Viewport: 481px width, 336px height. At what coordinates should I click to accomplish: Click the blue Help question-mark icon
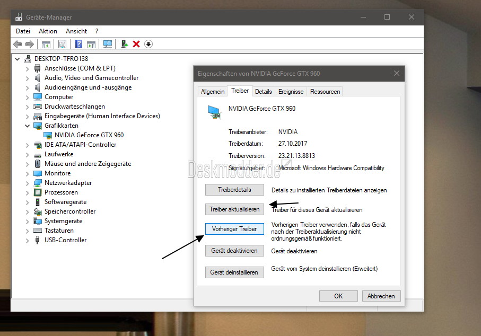79,44
